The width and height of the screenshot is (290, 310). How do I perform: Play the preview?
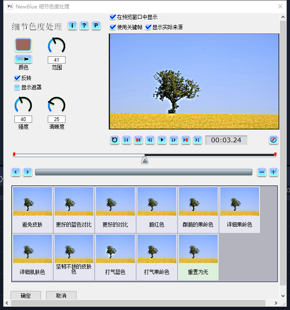[162, 140]
